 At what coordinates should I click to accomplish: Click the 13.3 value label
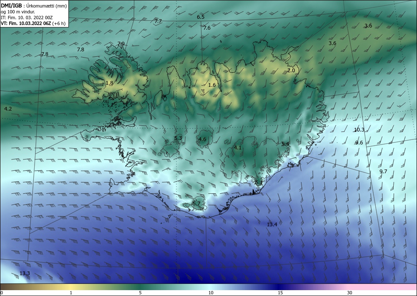(25, 273)
